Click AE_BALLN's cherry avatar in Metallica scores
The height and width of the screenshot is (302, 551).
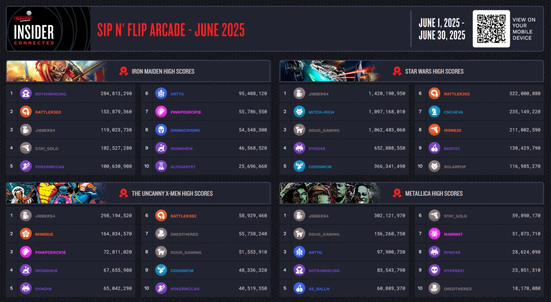click(299, 289)
